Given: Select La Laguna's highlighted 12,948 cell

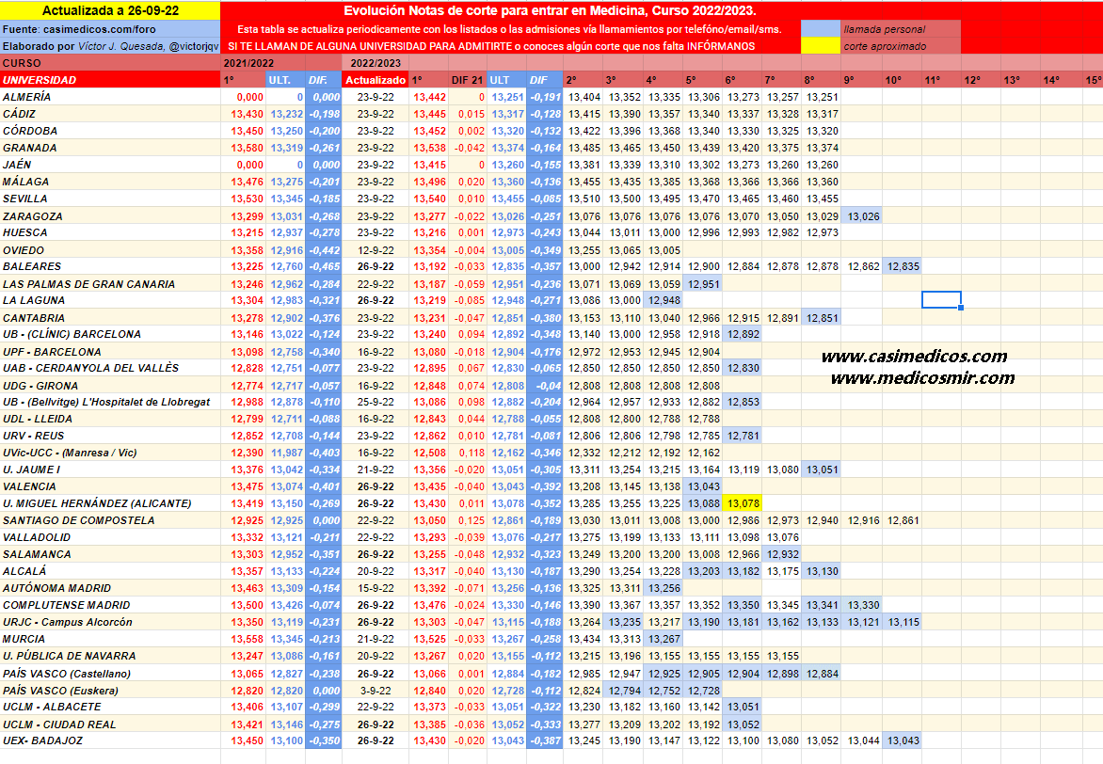Looking at the screenshot, I should pos(664,300).
